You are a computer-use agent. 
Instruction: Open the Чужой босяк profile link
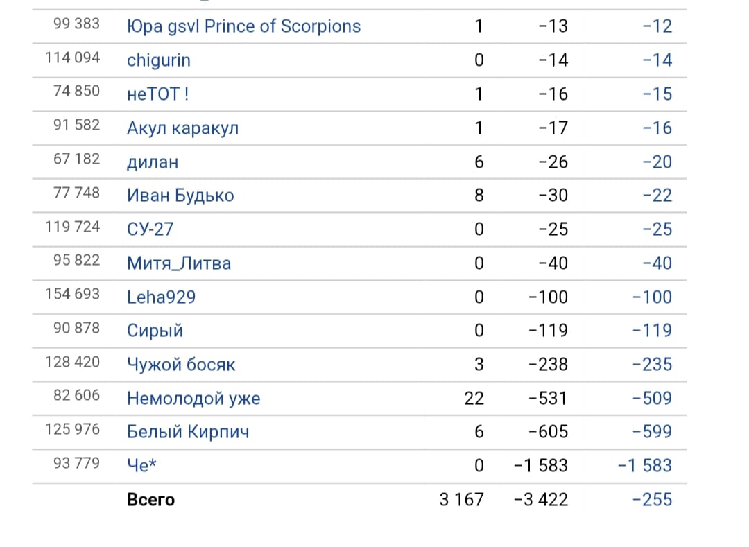tap(181, 365)
